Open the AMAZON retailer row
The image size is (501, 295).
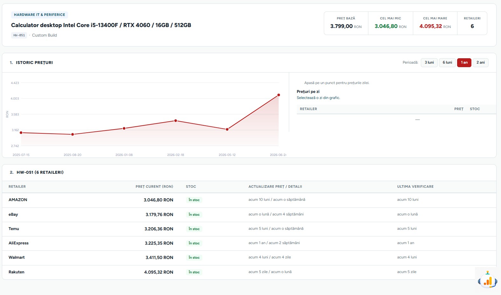pyautogui.click(x=249, y=200)
